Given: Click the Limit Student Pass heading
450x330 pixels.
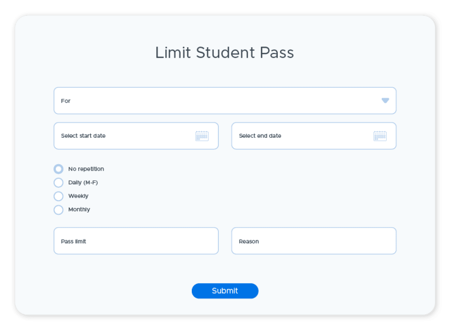Looking at the screenshot, I should [224, 53].
